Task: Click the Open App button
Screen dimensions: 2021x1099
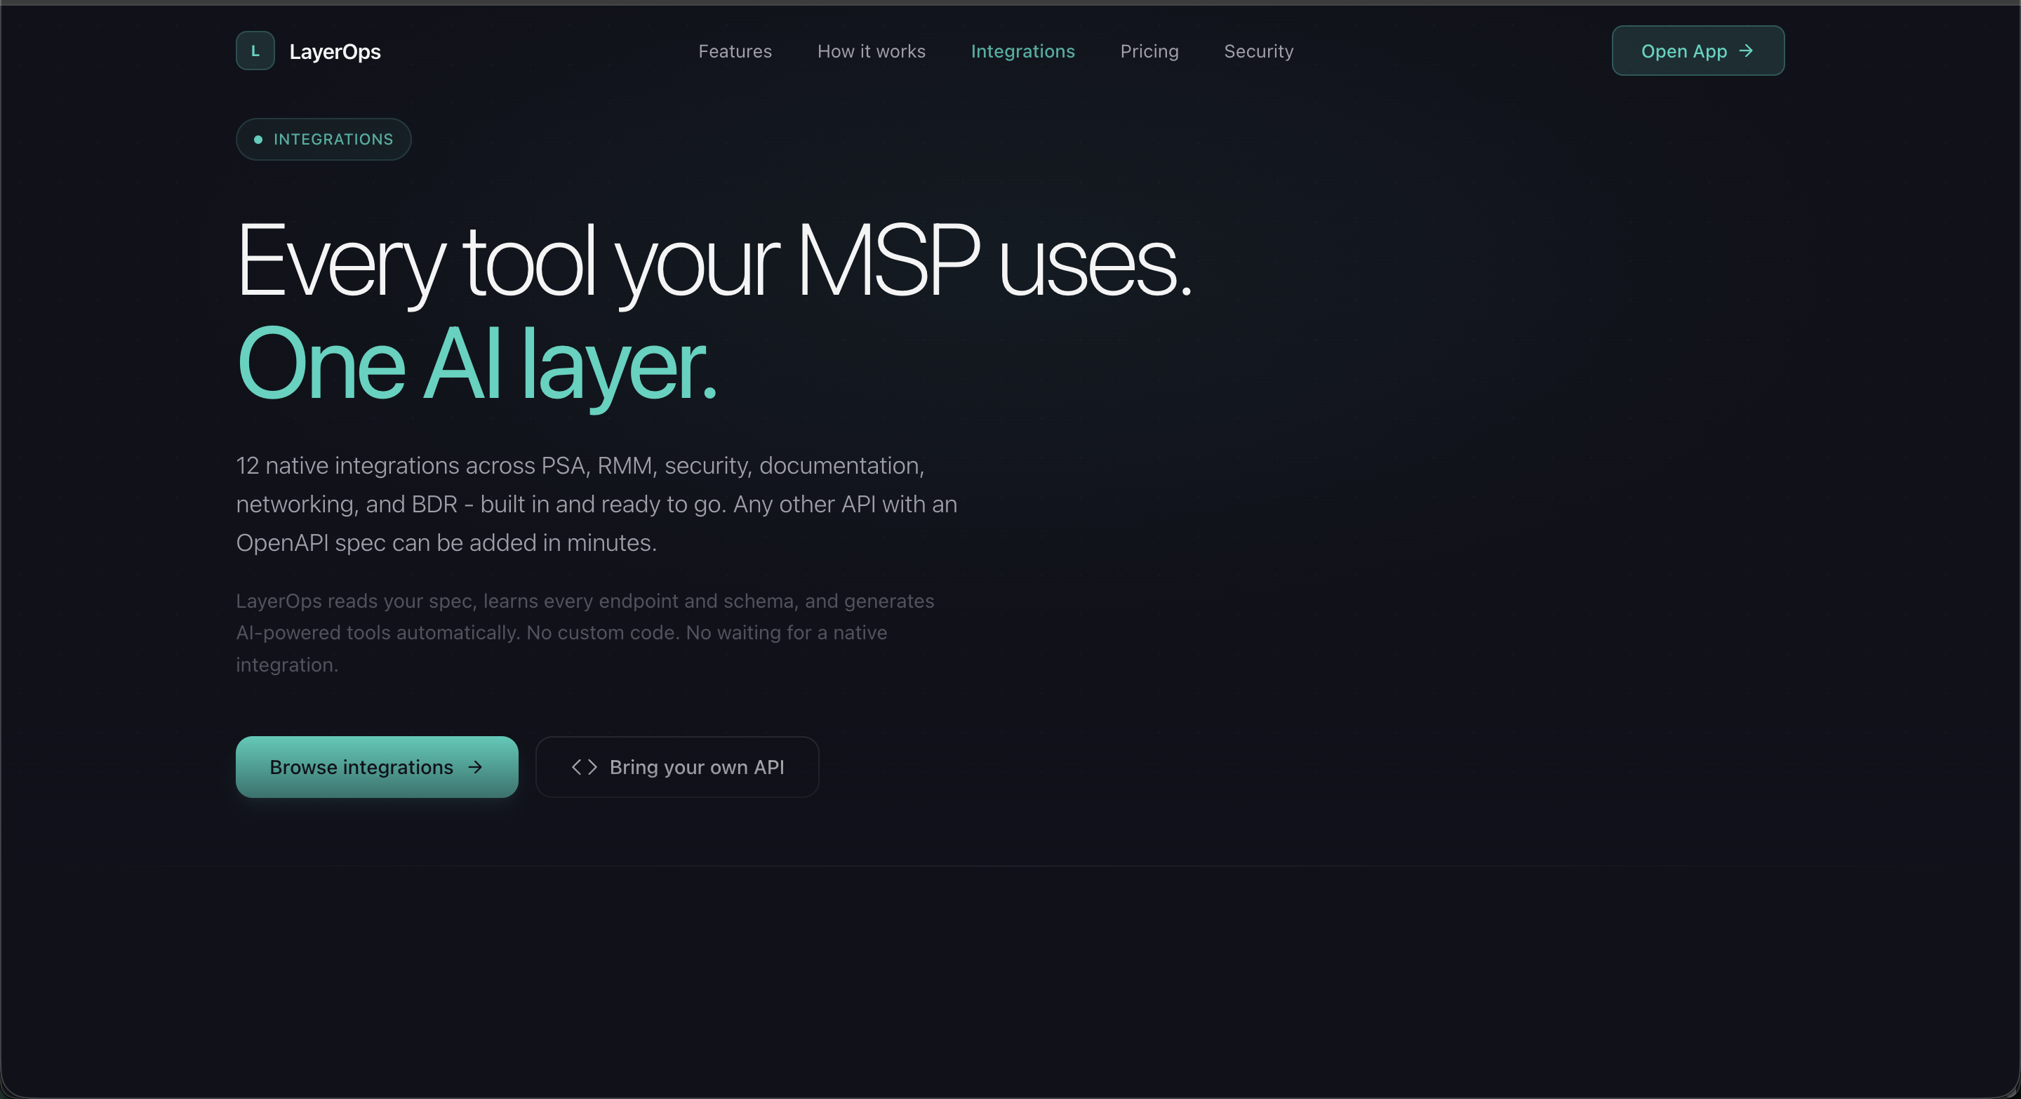Action: [x=1697, y=51]
